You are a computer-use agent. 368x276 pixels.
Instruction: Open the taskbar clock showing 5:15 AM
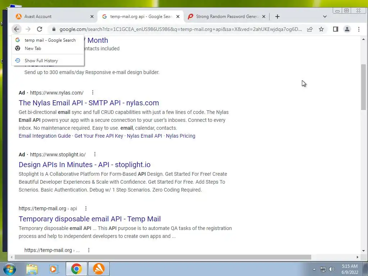[350, 269]
